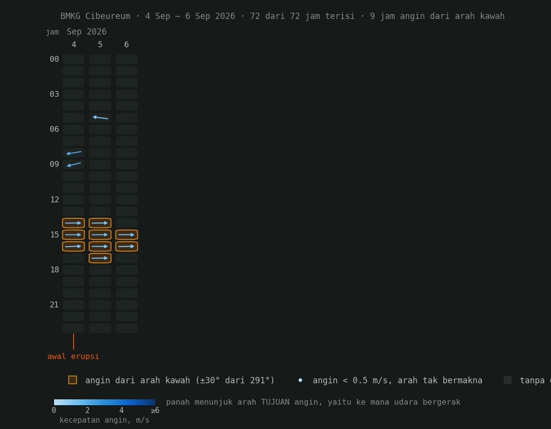
Task: Click the hour label 12
Action: pos(55,199)
